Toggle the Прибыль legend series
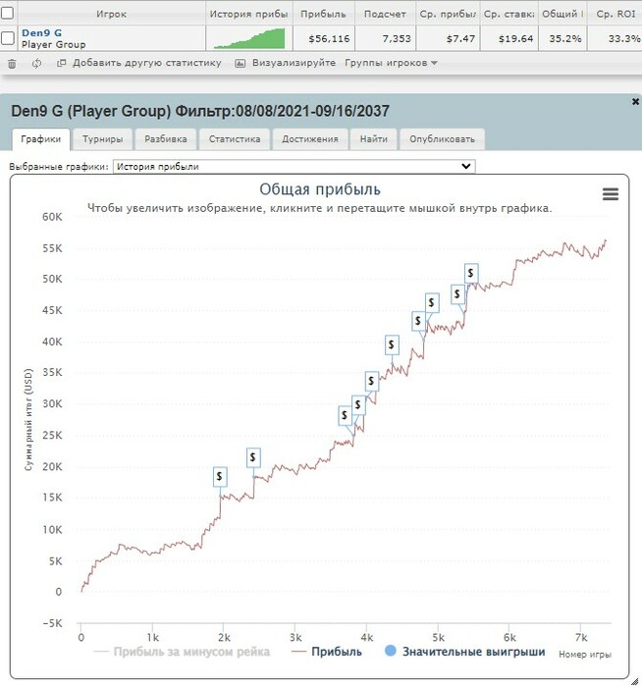This screenshot has height=687, width=642. (x=327, y=652)
